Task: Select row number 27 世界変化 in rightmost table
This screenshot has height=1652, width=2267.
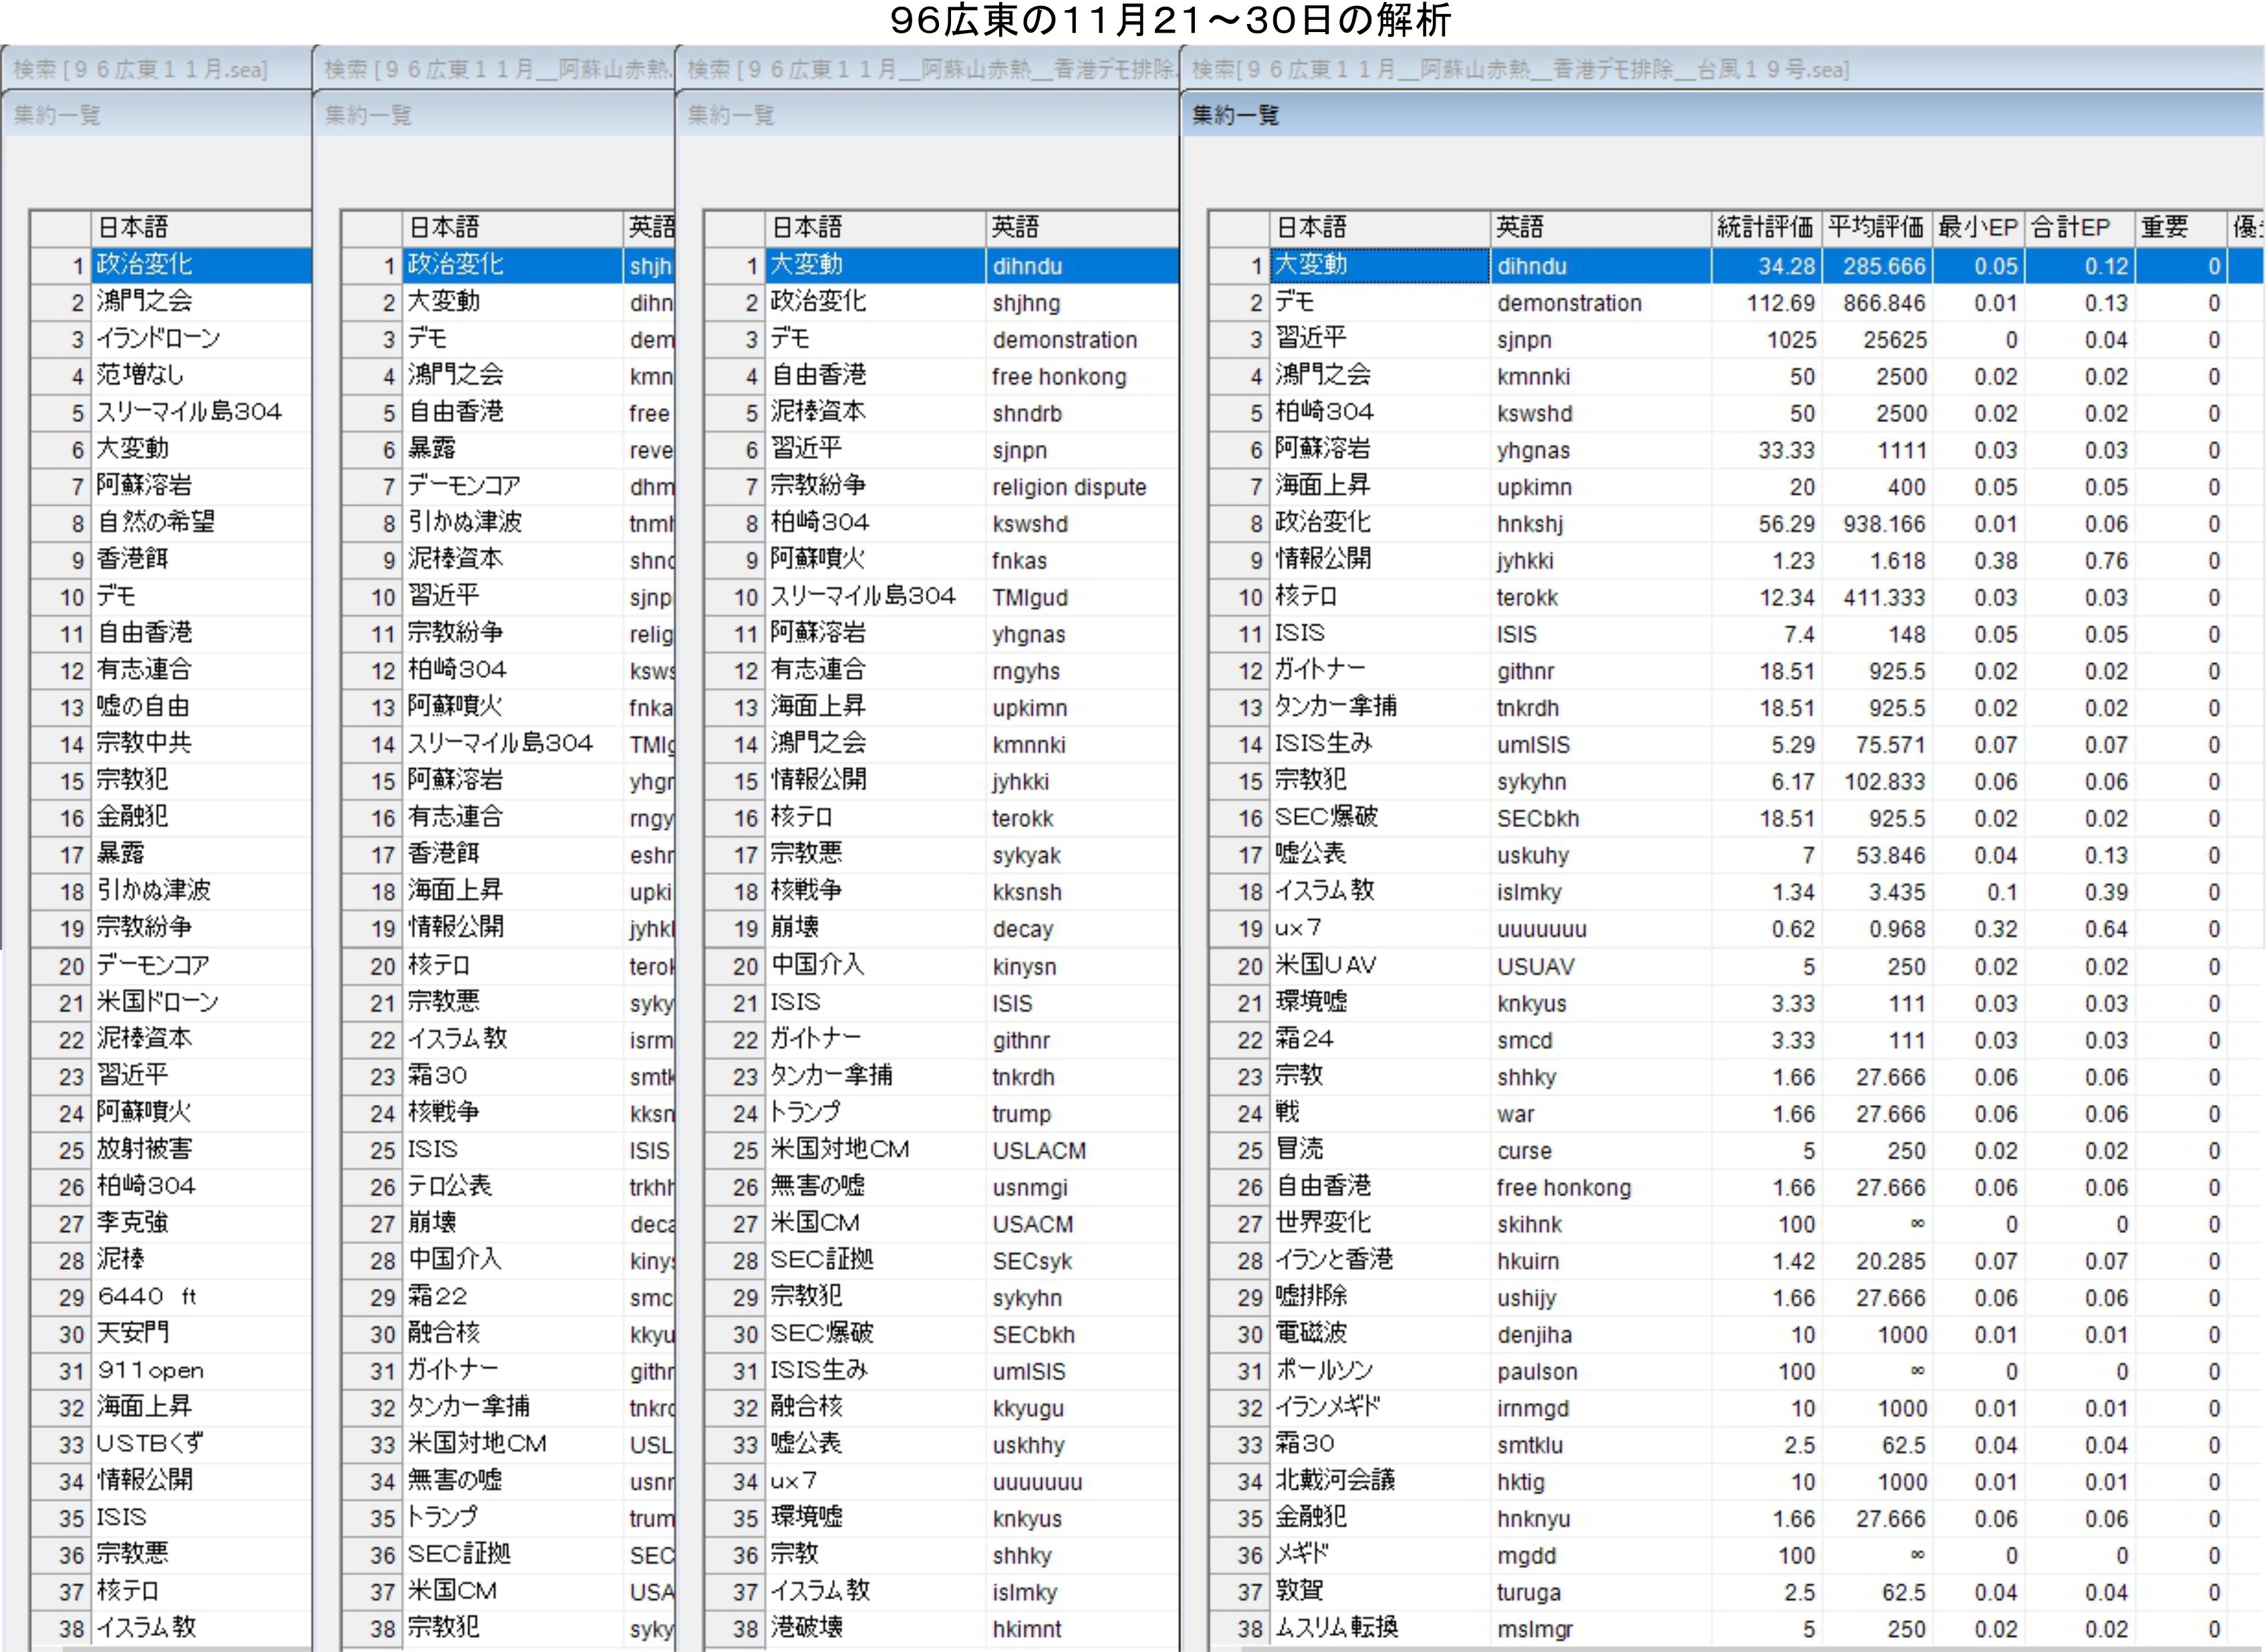Action: pos(1250,1224)
